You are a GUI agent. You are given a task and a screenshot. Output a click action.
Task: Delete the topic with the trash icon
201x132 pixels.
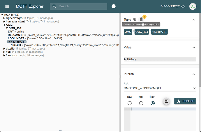pyautogui.click(x=141, y=20)
